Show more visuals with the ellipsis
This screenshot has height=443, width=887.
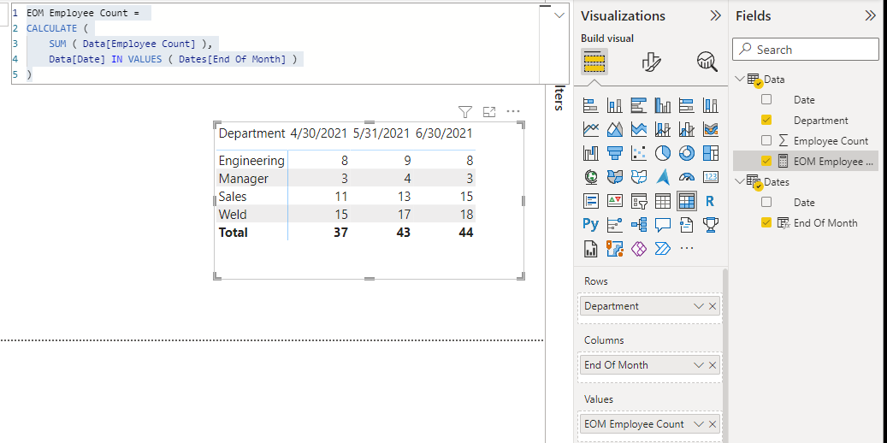point(686,248)
